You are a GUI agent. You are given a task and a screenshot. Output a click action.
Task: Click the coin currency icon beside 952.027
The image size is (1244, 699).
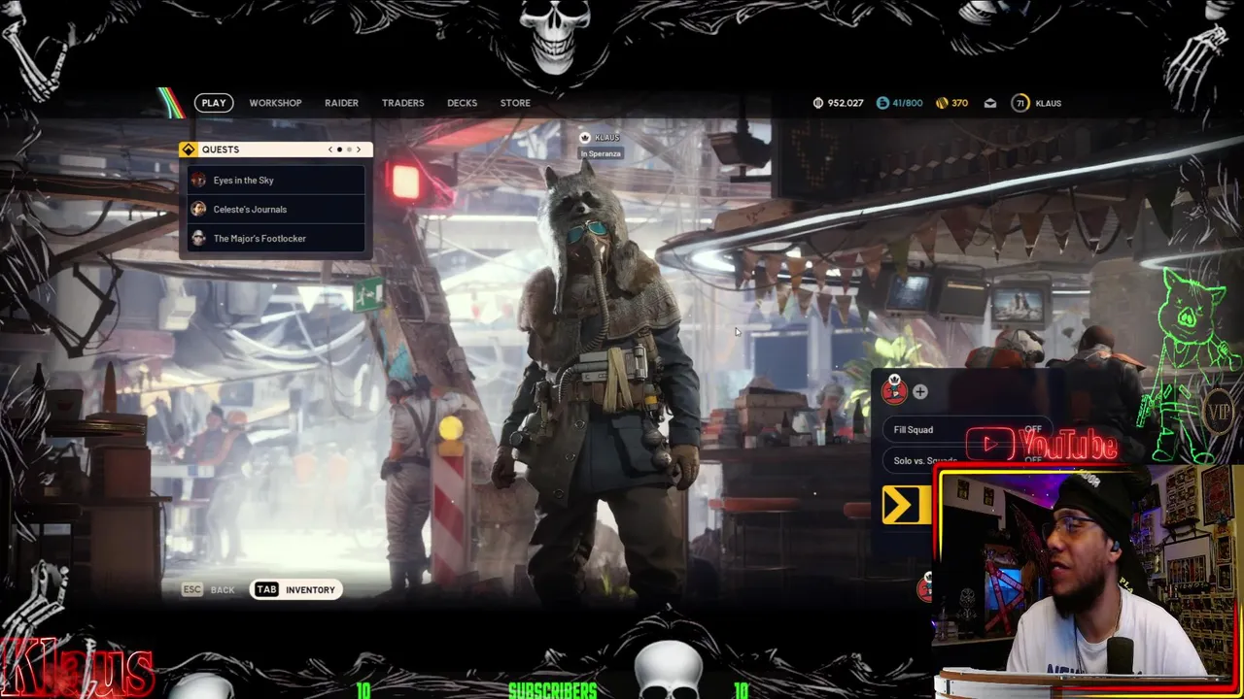tap(818, 103)
